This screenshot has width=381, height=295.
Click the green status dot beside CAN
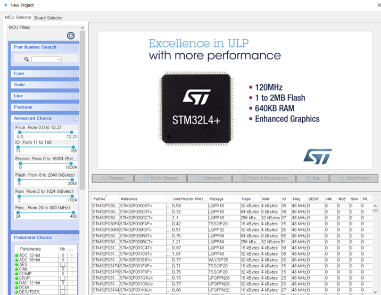coord(16,269)
